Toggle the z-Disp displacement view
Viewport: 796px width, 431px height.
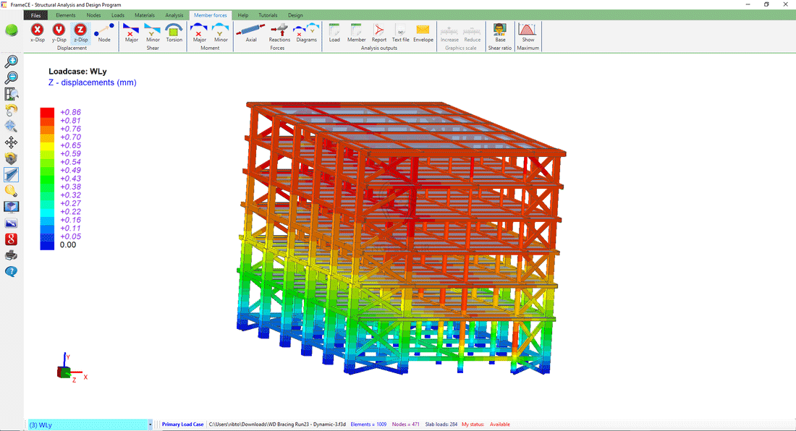coord(80,32)
